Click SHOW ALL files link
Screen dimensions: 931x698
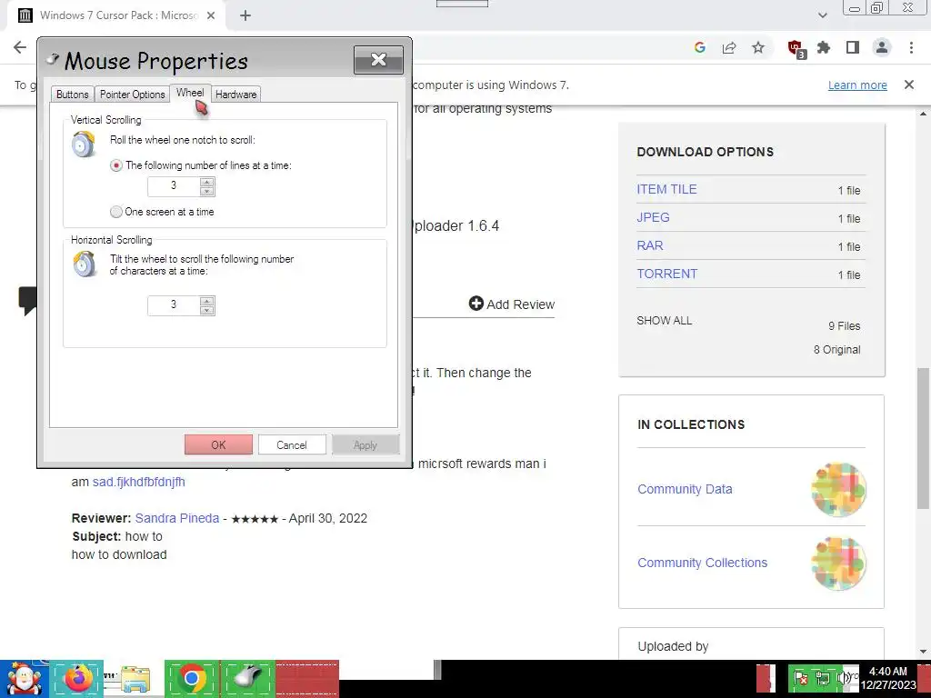click(664, 321)
